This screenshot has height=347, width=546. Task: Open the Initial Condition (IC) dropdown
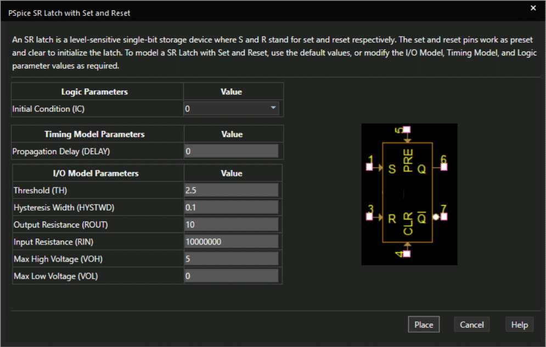pos(273,108)
